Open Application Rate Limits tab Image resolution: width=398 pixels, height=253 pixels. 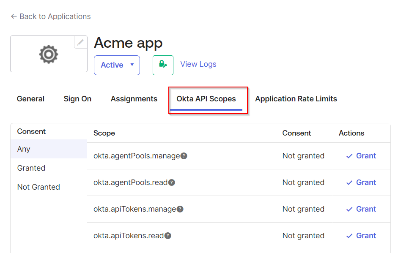[x=296, y=99]
